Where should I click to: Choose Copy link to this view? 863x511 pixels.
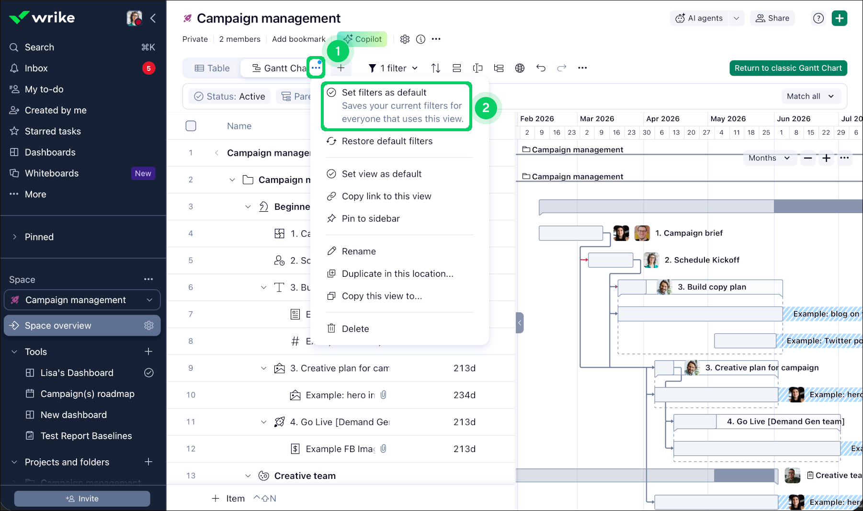[x=399, y=196]
